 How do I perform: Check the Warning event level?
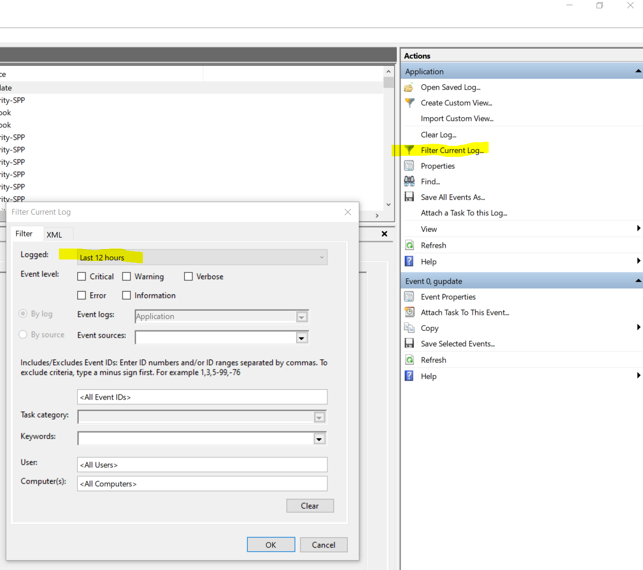pyautogui.click(x=126, y=276)
